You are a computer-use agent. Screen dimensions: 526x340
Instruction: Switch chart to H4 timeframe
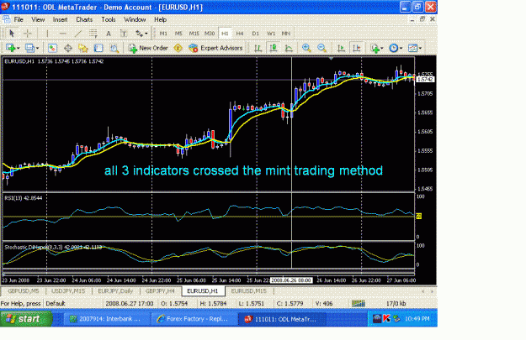point(240,33)
